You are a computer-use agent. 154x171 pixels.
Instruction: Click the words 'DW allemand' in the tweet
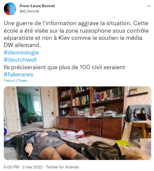pyautogui.click(x=22, y=45)
